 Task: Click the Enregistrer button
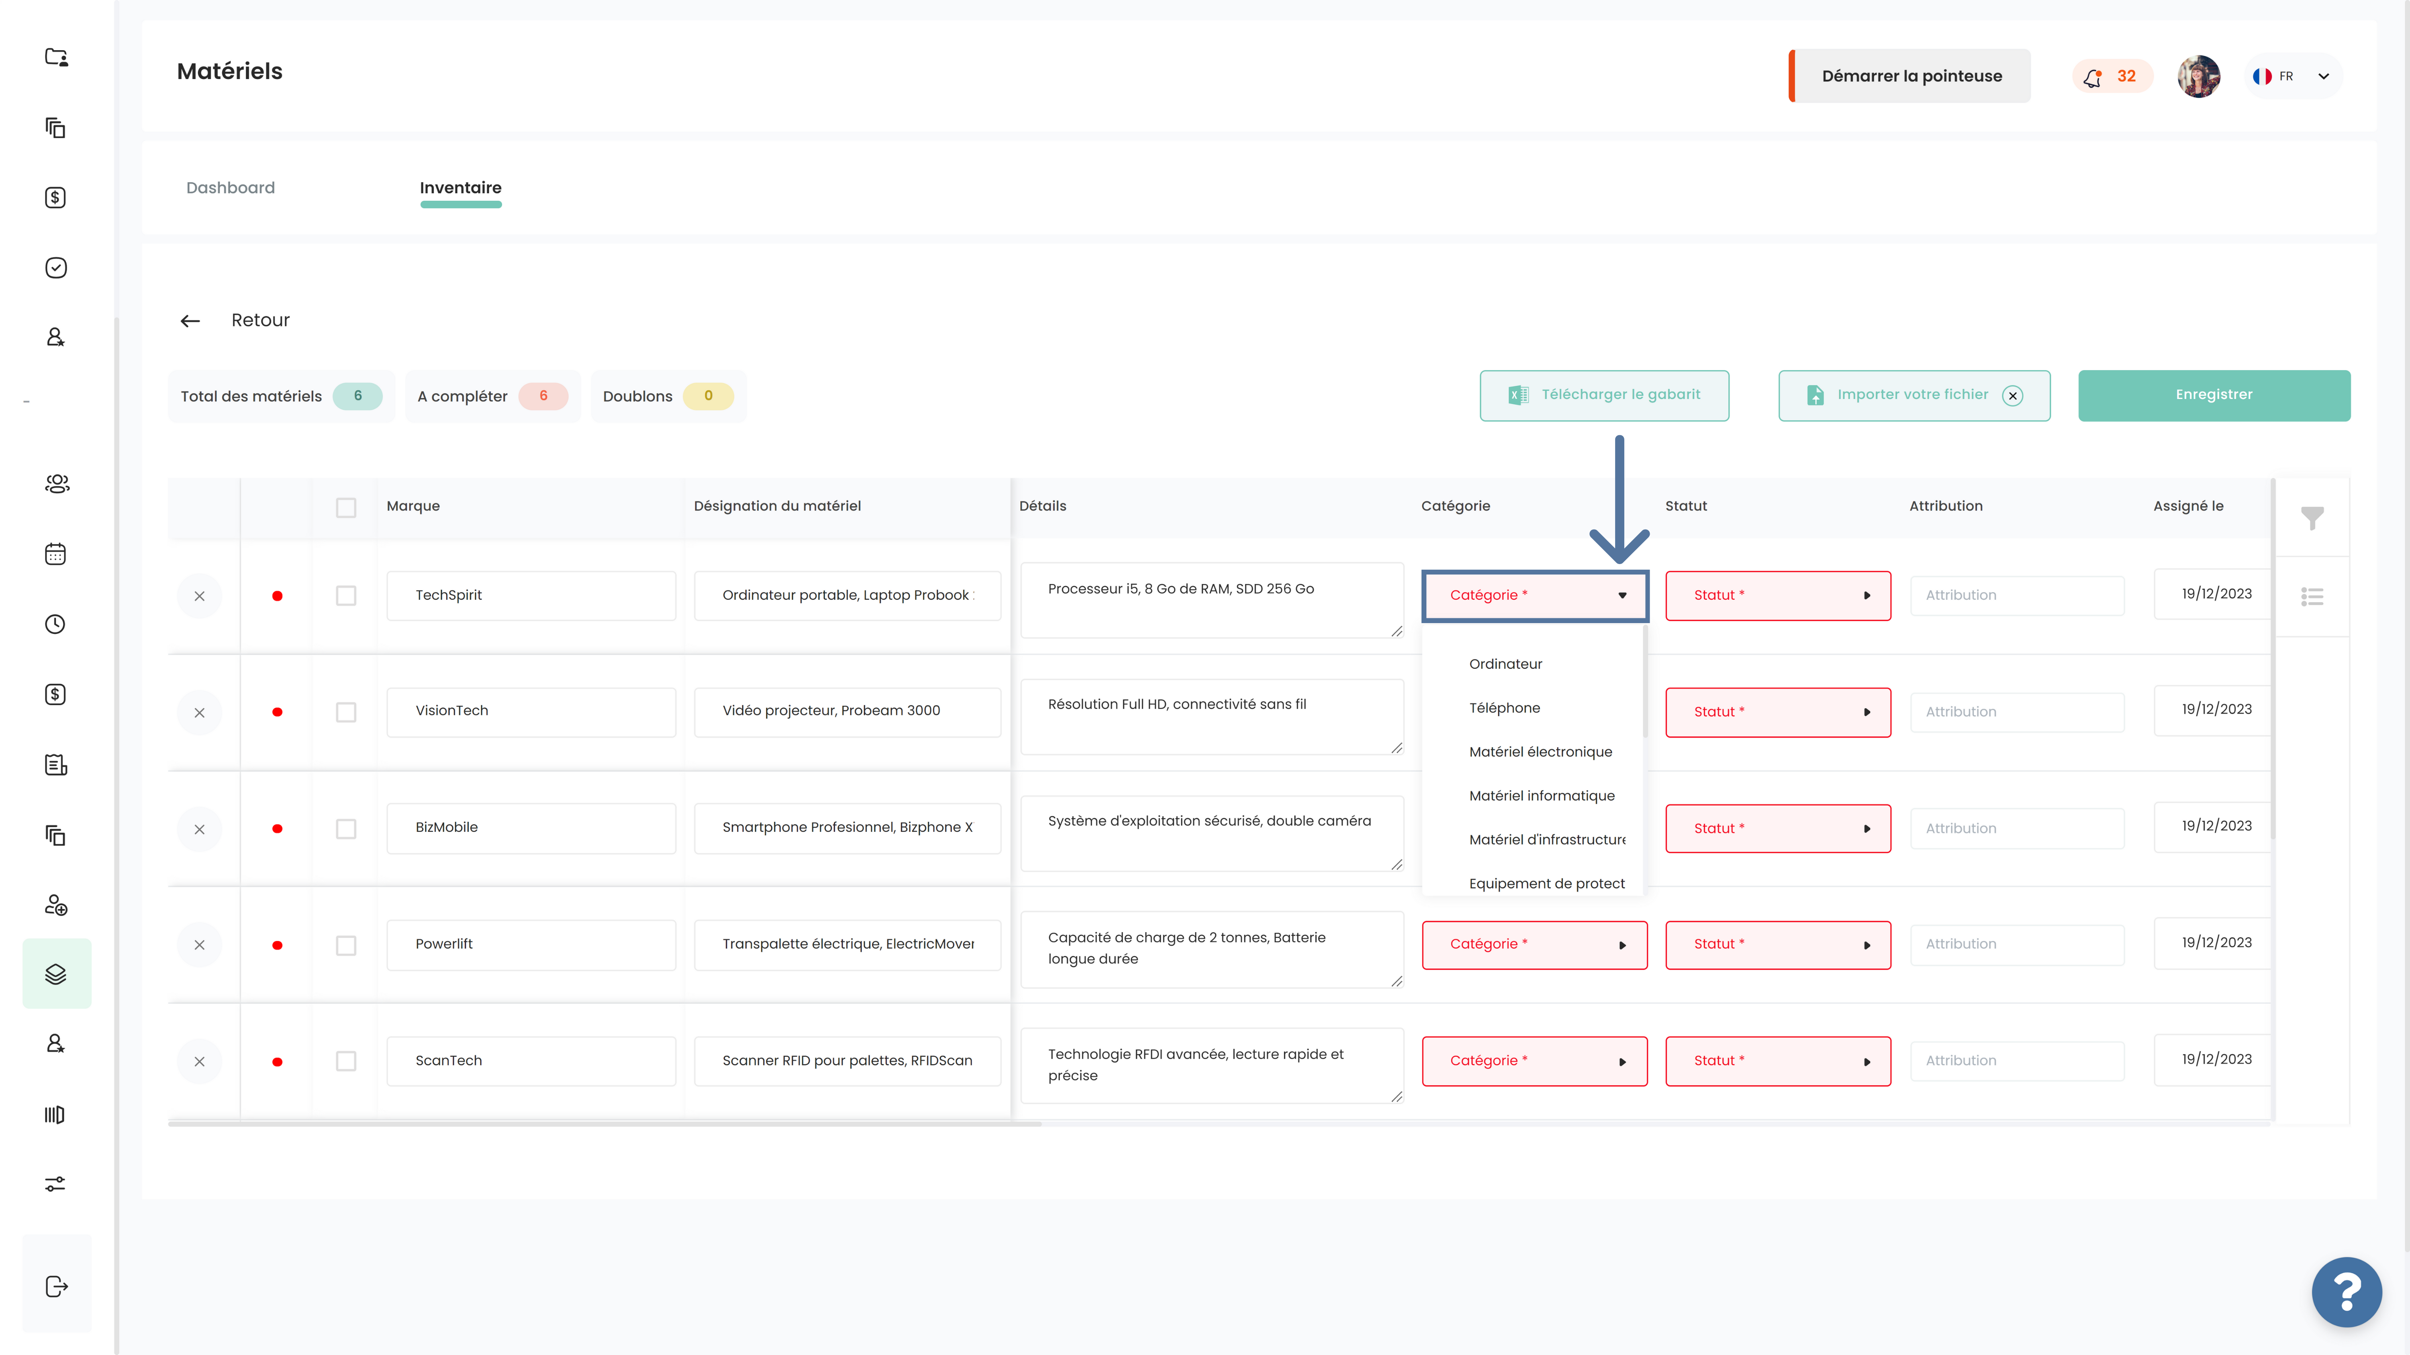(2214, 395)
